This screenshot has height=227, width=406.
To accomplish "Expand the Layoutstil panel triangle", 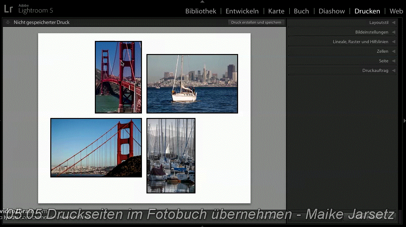I will 394,23.
